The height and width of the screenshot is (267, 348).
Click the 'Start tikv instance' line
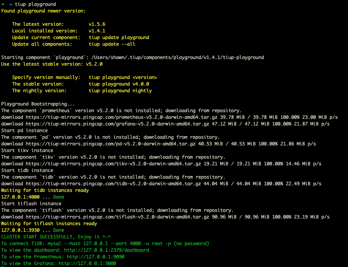pyautogui.click(x=27, y=151)
